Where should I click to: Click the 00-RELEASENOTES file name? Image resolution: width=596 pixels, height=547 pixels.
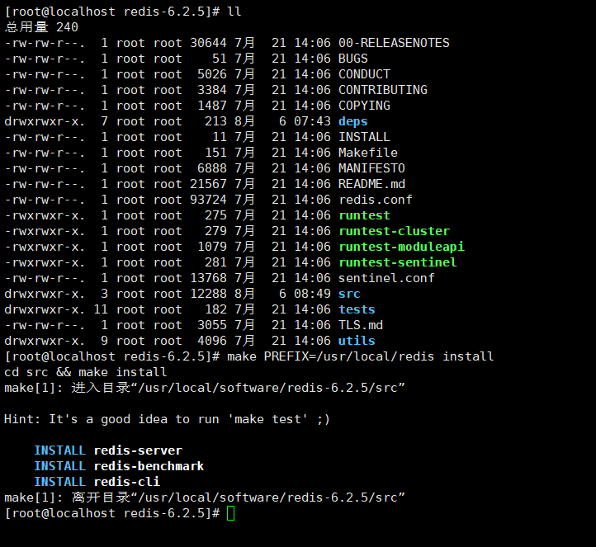point(394,43)
